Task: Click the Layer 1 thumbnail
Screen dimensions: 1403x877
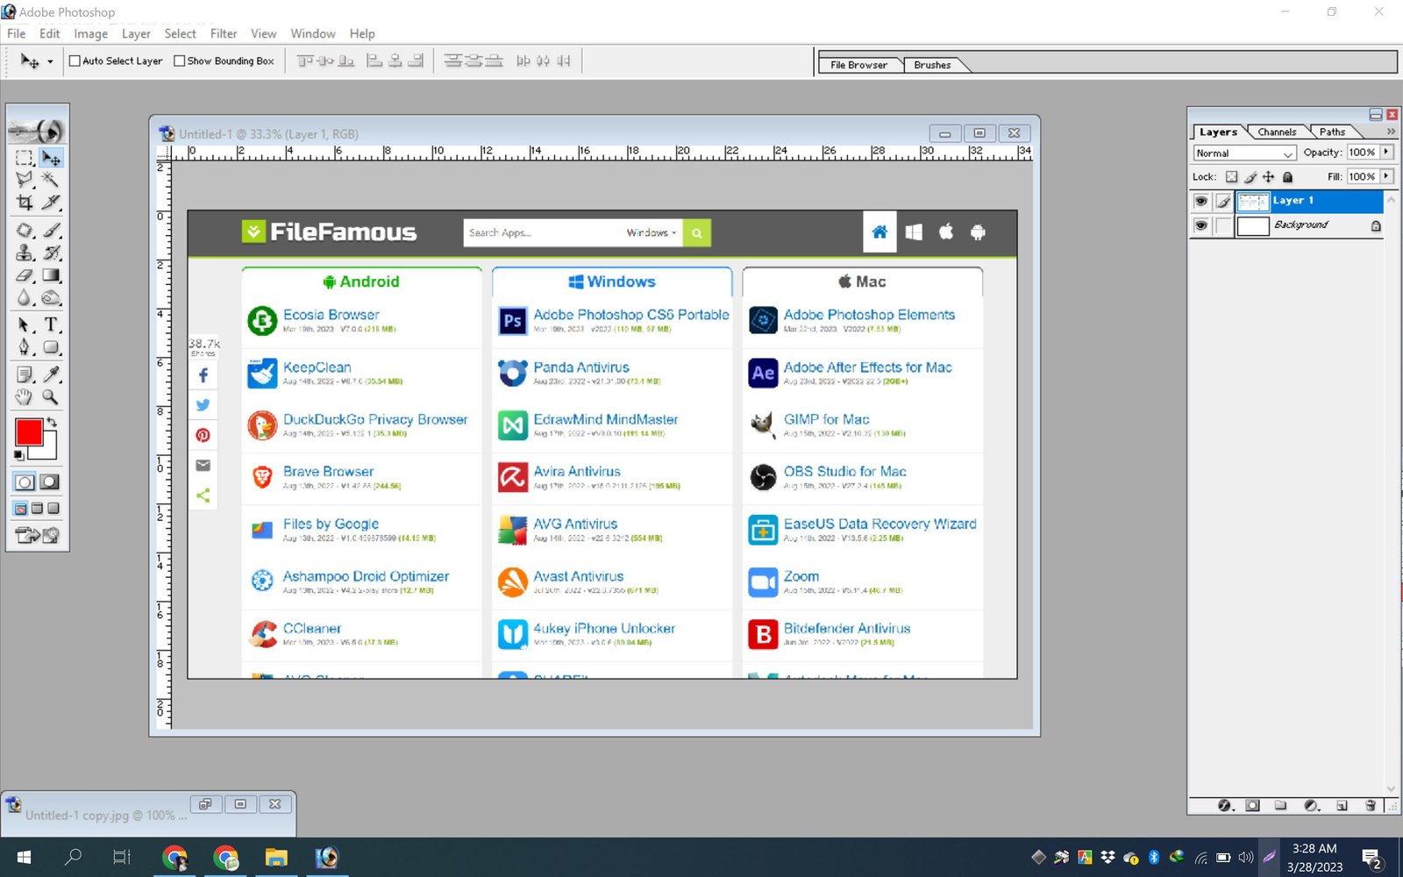Action: [1253, 202]
